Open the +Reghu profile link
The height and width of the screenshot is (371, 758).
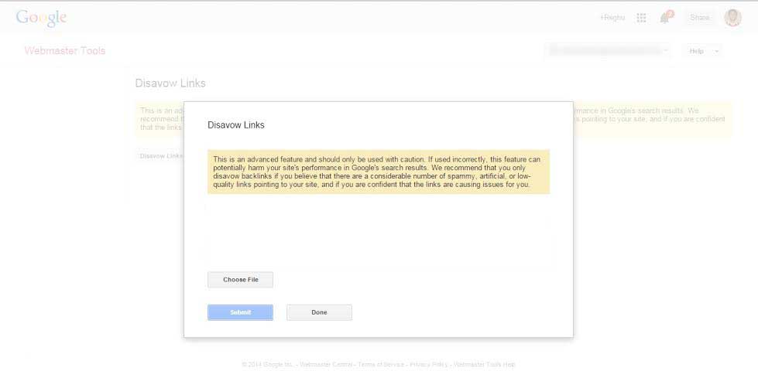612,18
